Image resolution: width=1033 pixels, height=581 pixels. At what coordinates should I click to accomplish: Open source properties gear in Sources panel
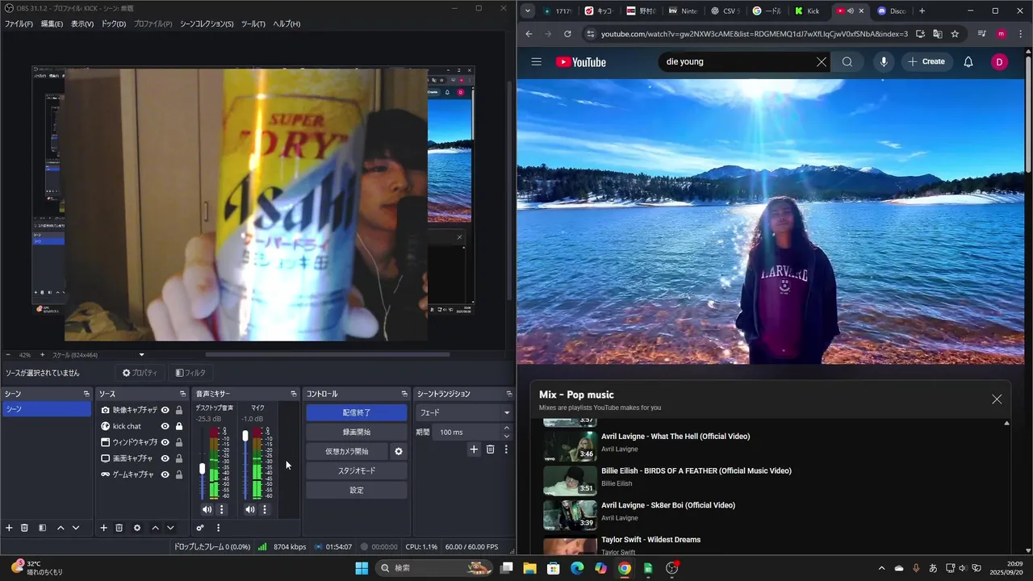[137, 528]
